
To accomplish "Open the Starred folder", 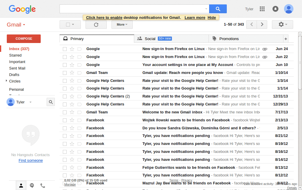I will (15, 55).
